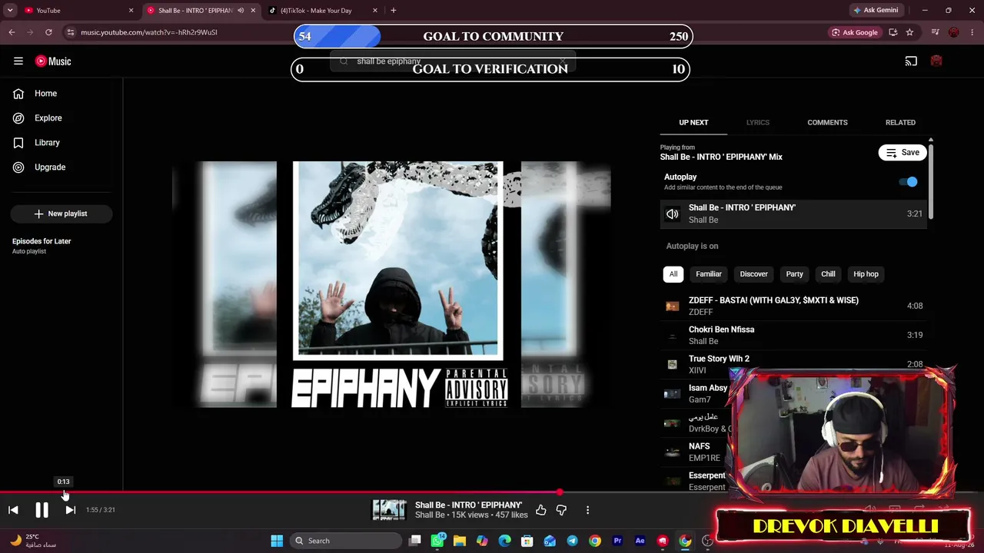Image resolution: width=984 pixels, height=553 pixels.
Task: Play True Story Wlh 2 from the queue
Action: (x=793, y=364)
